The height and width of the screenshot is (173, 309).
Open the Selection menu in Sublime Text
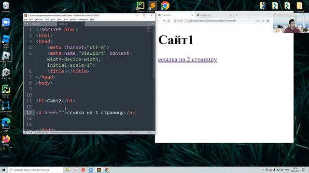(39, 20)
